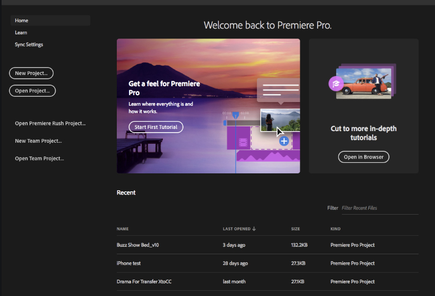
Task: Click Open in Browser button
Action: point(364,157)
